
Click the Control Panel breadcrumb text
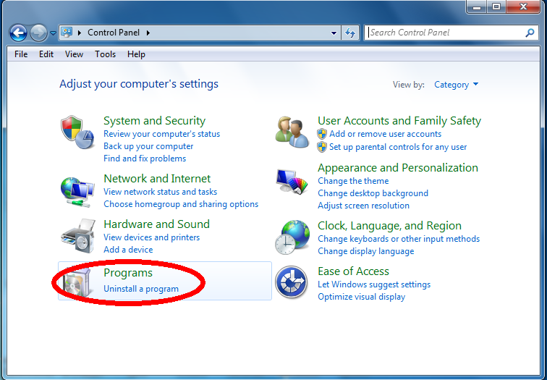(114, 33)
